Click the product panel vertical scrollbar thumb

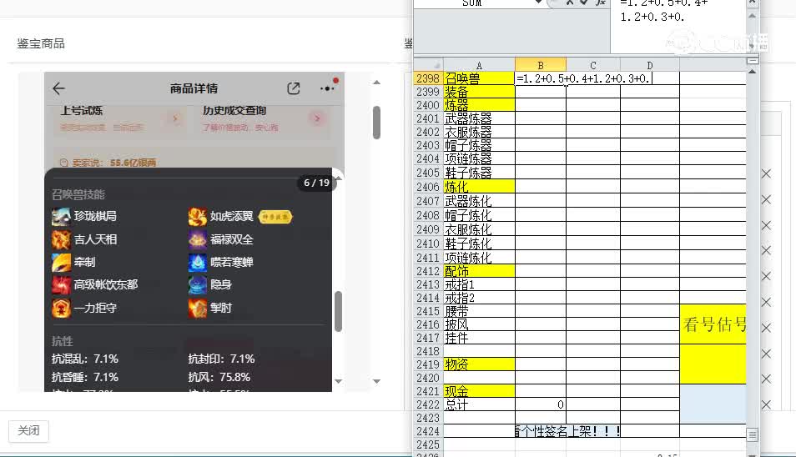[376, 122]
